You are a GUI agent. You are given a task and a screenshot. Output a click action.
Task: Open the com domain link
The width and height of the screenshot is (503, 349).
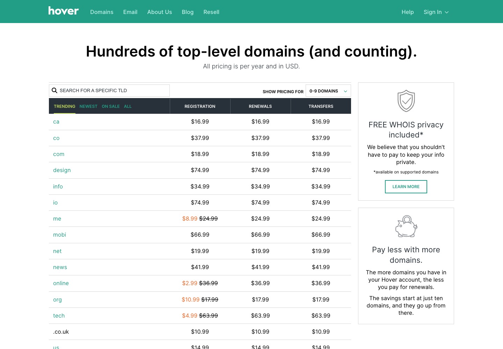point(59,154)
